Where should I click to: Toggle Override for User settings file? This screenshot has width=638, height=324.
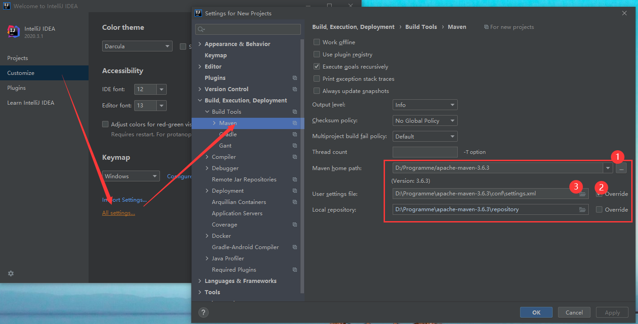pyautogui.click(x=599, y=194)
